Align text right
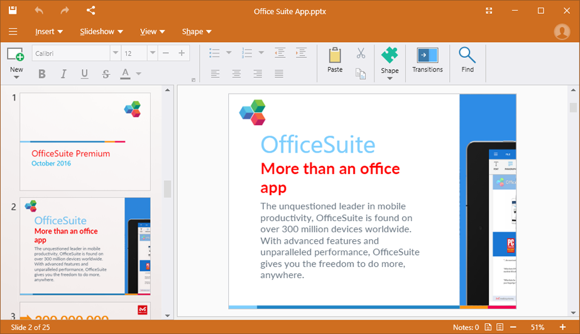This screenshot has width=580, height=334. [x=258, y=74]
